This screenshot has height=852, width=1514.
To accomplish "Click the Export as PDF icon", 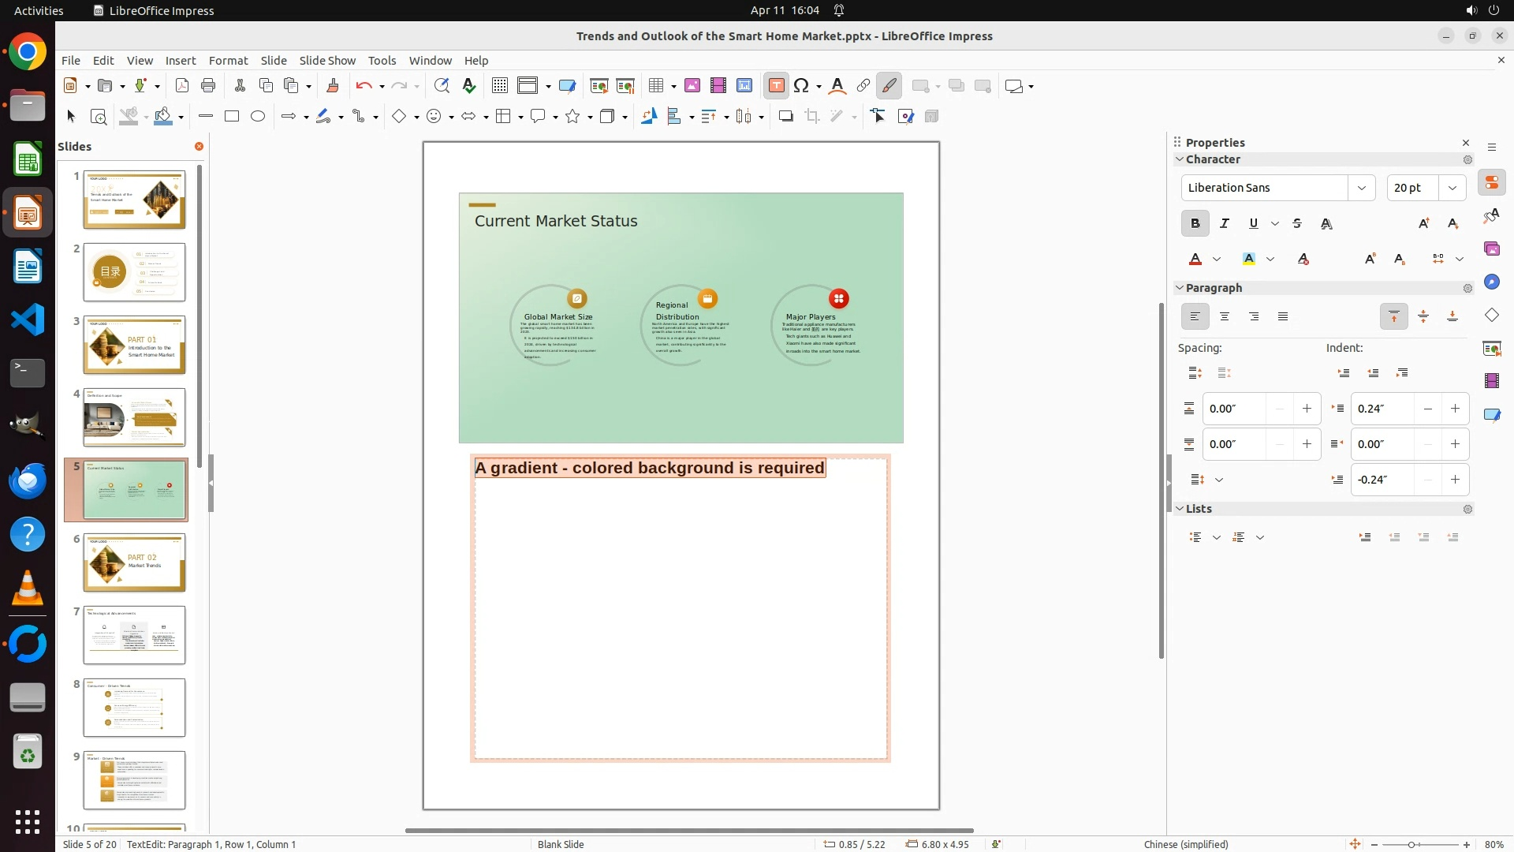I will 182,86.
